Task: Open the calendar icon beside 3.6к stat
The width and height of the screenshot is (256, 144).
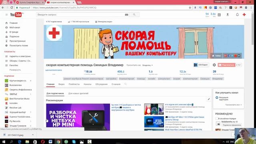Action: tap(219, 15)
